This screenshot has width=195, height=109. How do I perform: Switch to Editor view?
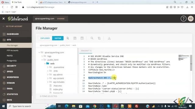coord(58,38)
